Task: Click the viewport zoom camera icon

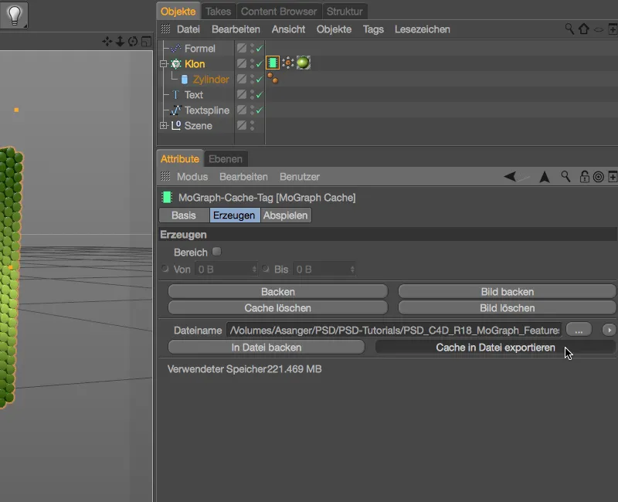Action: click(120, 42)
